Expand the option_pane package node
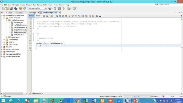 7,37
